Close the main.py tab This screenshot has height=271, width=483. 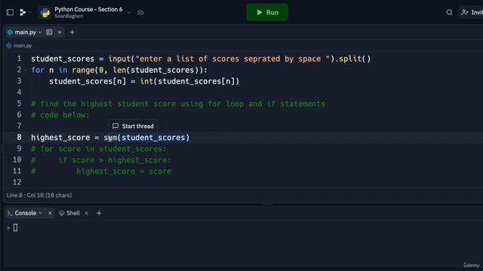tap(60, 32)
